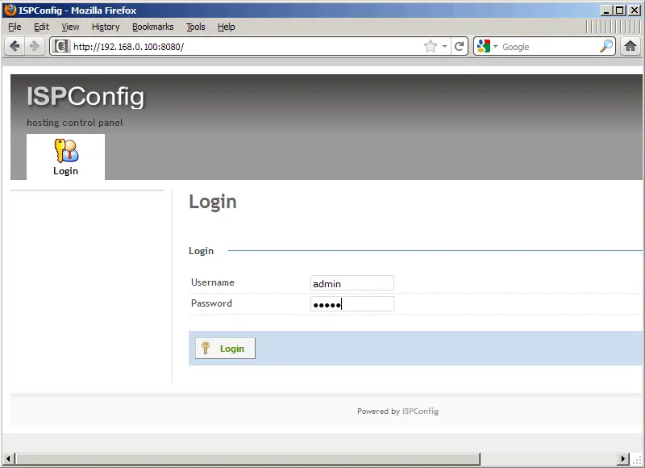The height and width of the screenshot is (468, 645).
Task: Open the File menu
Action: [x=15, y=27]
